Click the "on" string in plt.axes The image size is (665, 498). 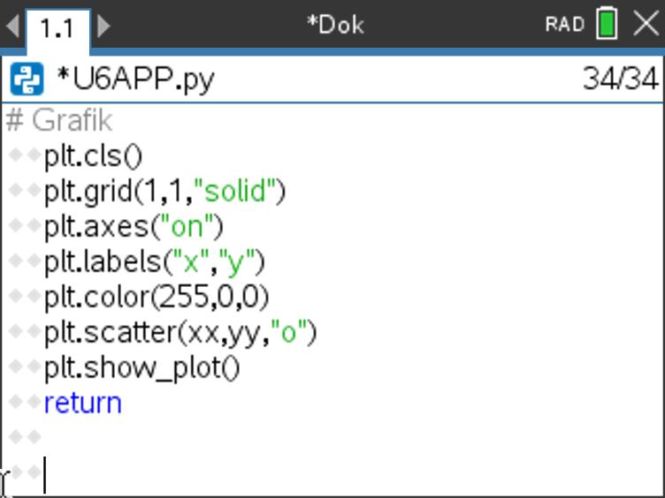tap(186, 226)
